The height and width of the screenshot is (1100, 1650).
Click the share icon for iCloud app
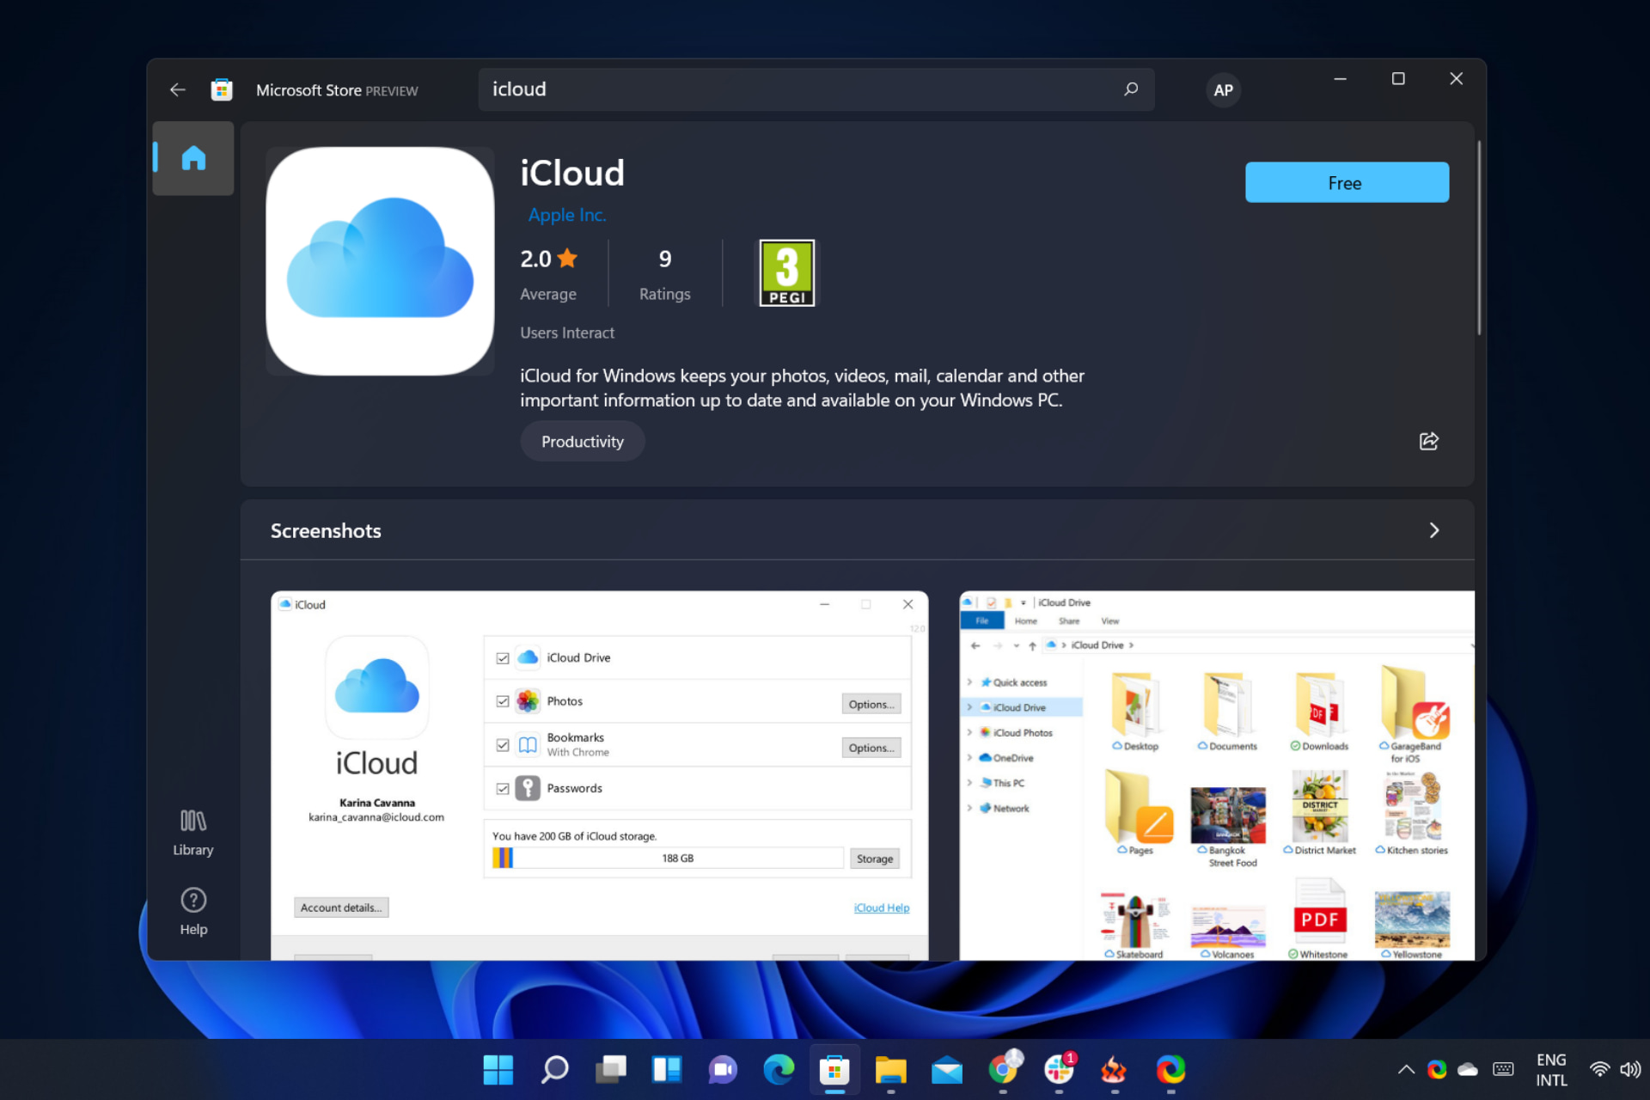[x=1427, y=441]
